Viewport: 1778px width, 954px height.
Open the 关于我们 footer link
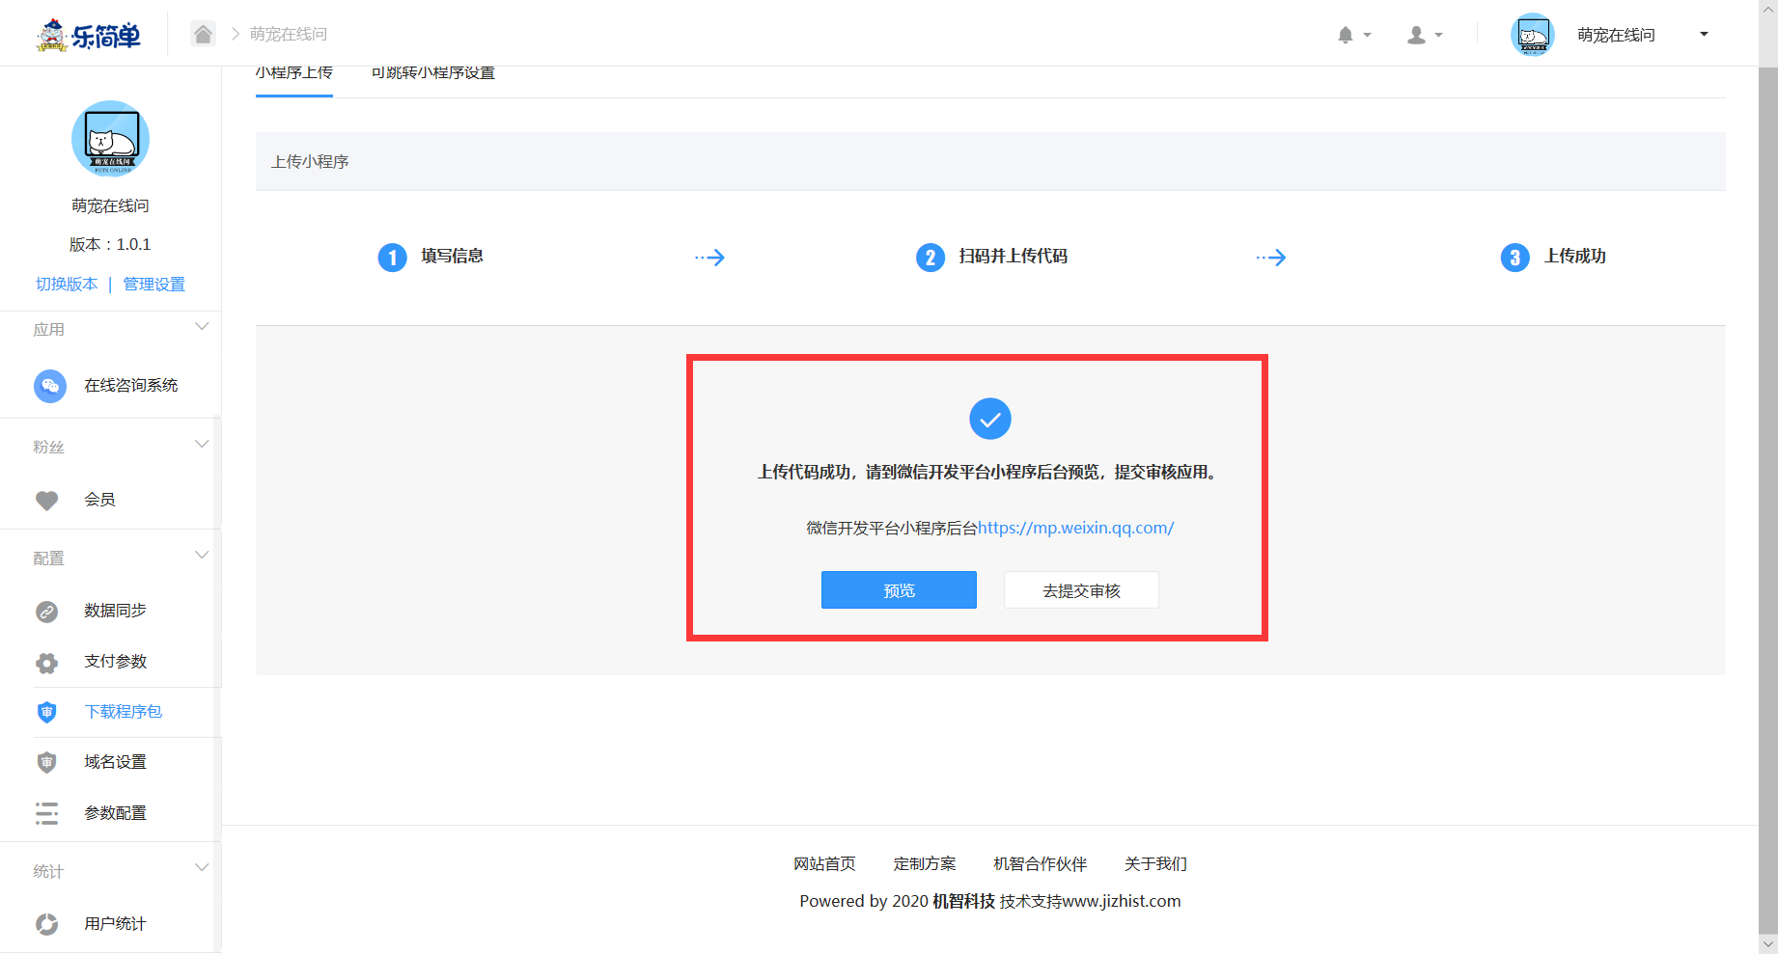tap(1155, 863)
